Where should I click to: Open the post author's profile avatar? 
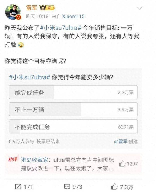(13, 12)
